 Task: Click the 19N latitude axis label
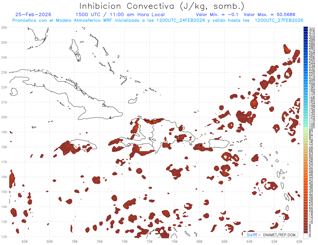click(x=4, y=132)
